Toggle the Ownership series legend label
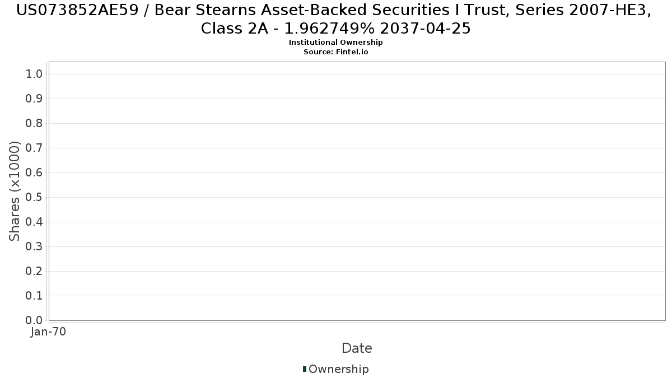 [339, 369]
